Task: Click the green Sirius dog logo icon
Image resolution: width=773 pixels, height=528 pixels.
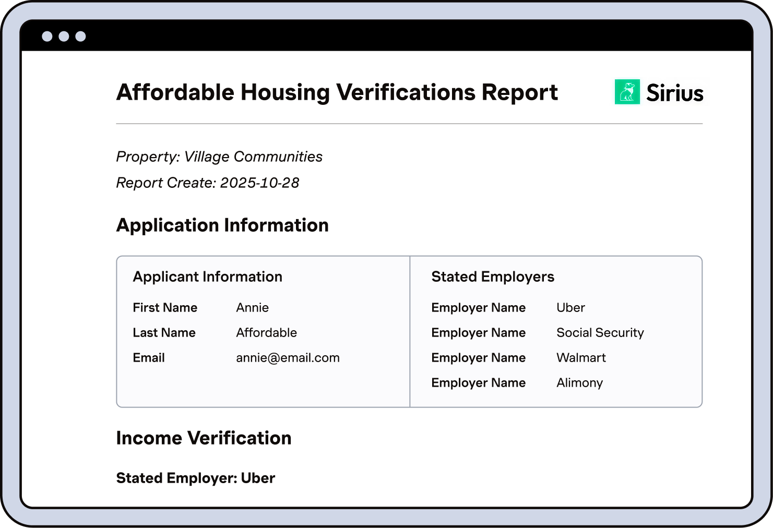Action: [627, 92]
